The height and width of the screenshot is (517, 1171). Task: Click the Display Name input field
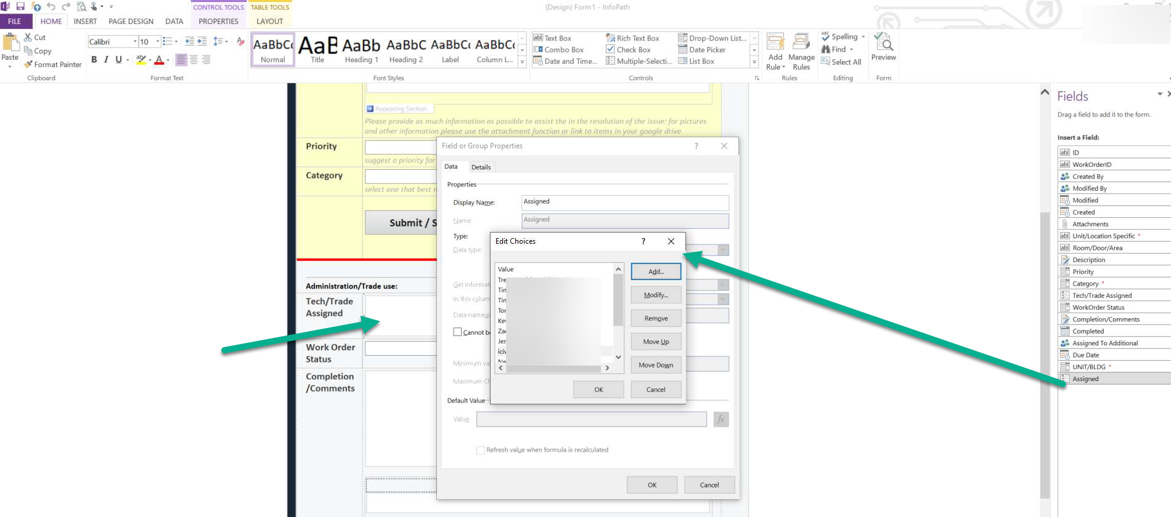pos(625,202)
